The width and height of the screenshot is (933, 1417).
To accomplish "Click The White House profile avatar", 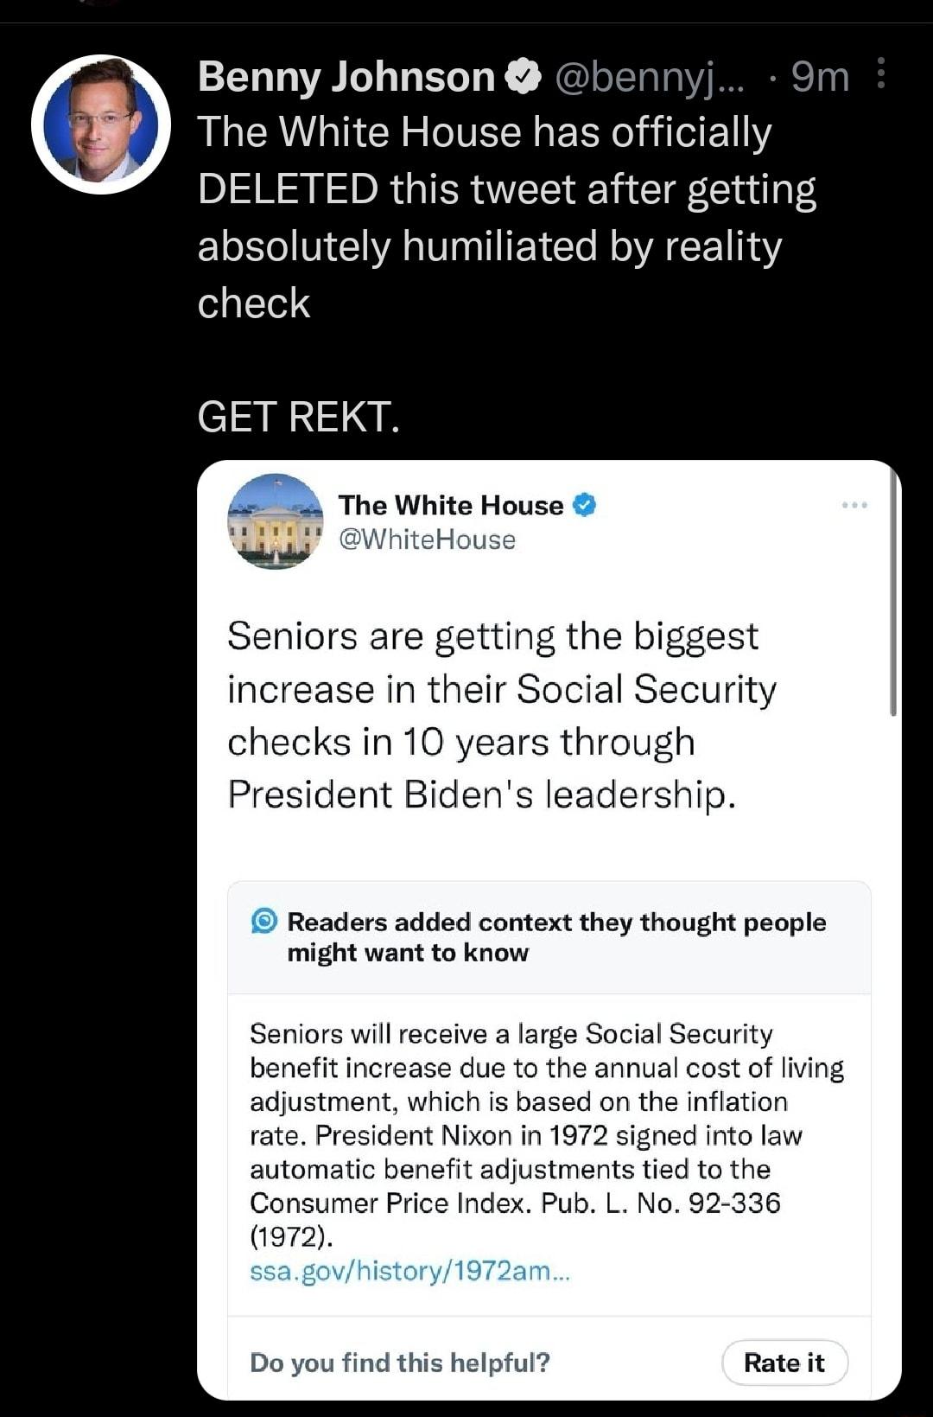I will tap(275, 523).
